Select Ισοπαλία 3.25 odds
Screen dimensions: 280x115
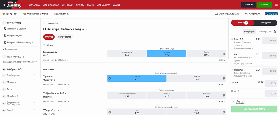(x=167, y=95)
